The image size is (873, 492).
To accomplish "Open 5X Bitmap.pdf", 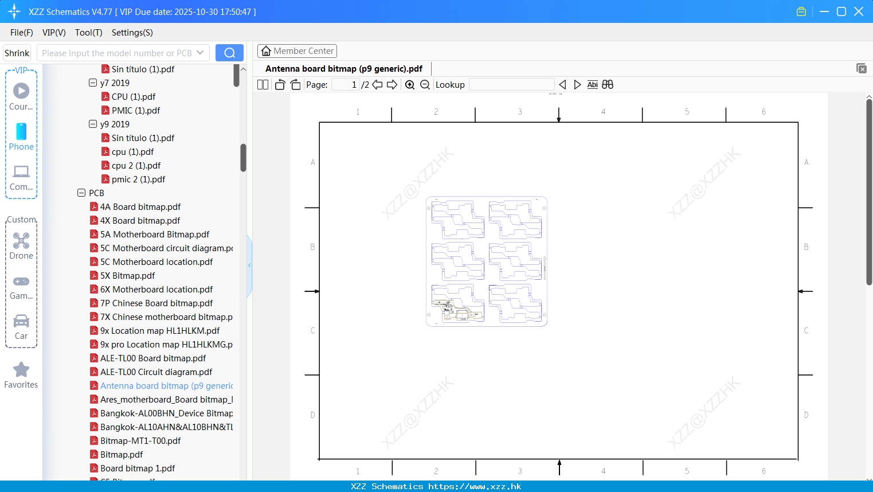I will click(127, 275).
